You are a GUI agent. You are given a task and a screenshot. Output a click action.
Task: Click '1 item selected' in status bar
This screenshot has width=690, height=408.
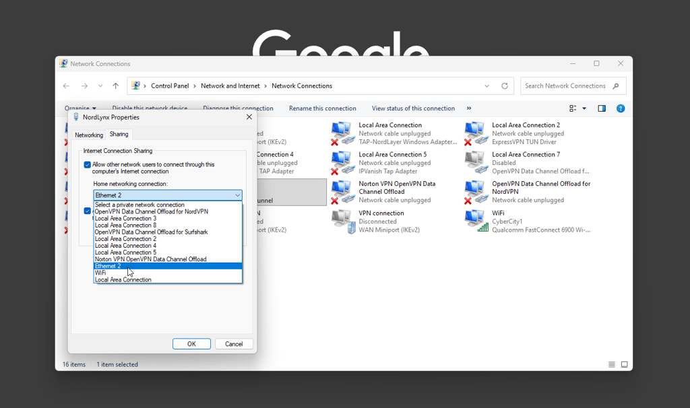click(117, 364)
